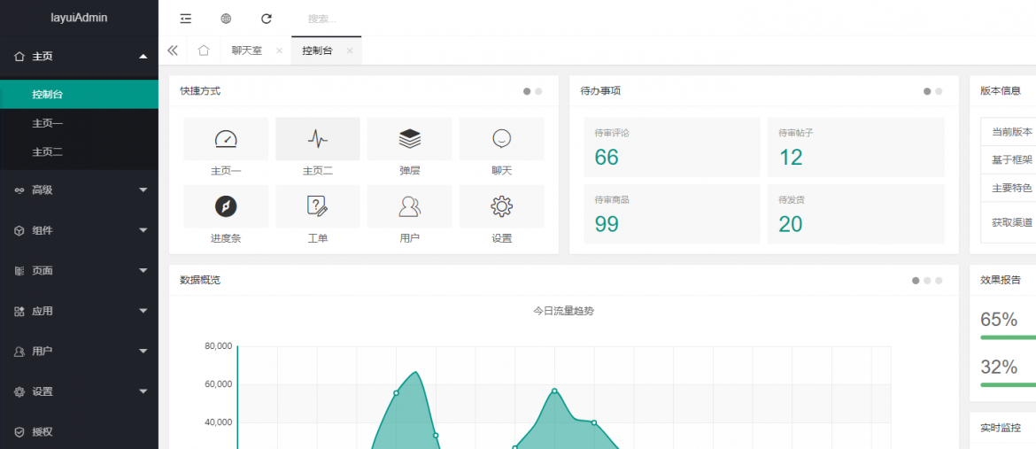This screenshot has width=1036, height=449.
Task: Open the 工单 form-edit shortcut icon
Action: [318, 206]
